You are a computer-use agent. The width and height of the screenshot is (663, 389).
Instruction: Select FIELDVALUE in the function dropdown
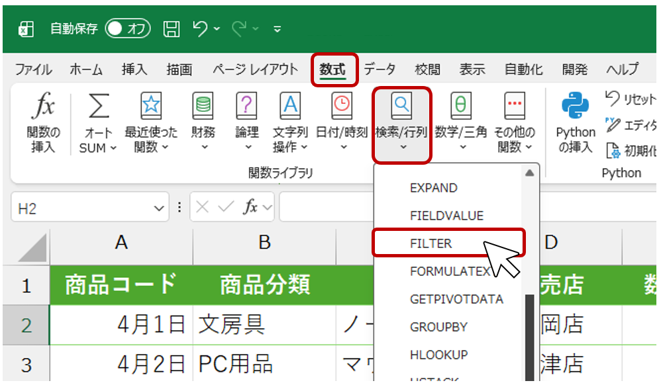click(x=446, y=216)
